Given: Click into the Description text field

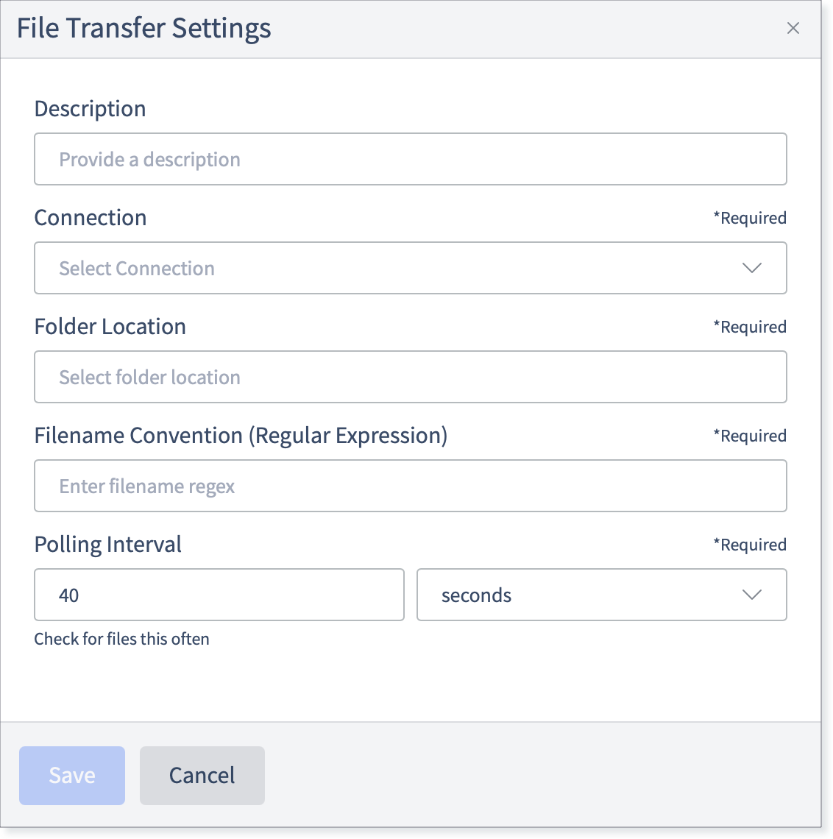Looking at the screenshot, I should point(411,159).
